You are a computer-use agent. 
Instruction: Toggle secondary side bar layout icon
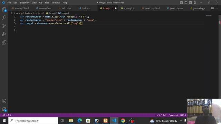click(190, 2)
